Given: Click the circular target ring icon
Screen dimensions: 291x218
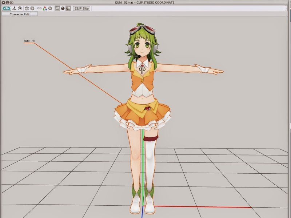Looking at the screenshot, I should pyautogui.click(x=32, y=8).
